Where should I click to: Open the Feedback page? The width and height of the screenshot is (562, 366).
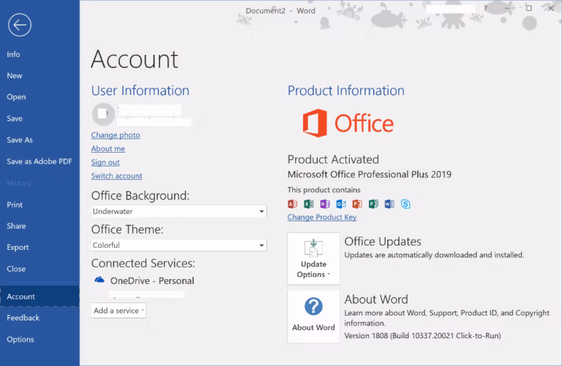[23, 318]
